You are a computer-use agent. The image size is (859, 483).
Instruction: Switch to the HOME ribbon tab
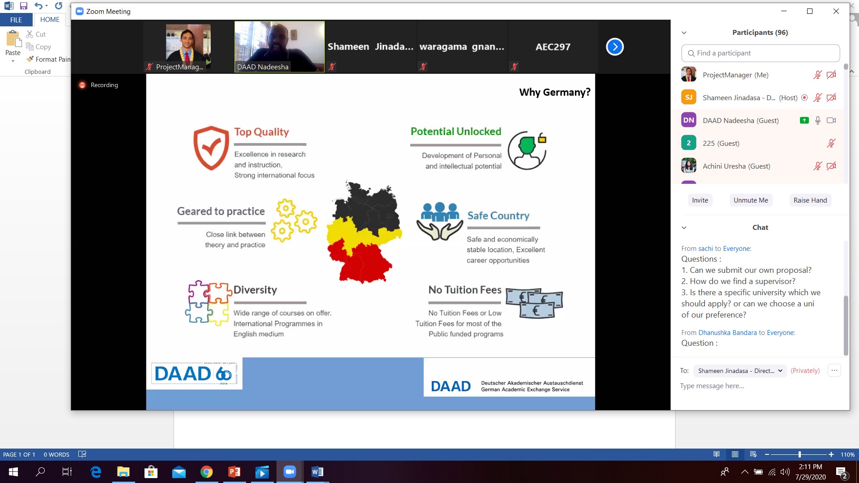pos(50,20)
